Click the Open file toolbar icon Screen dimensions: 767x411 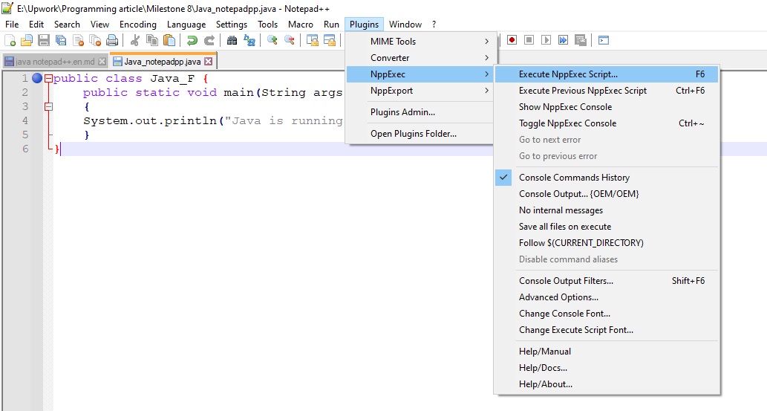pos(27,41)
